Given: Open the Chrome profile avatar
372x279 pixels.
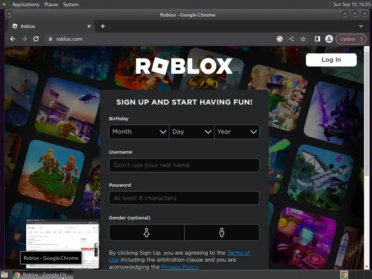Looking at the screenshot, I should [x=329, y=39].
